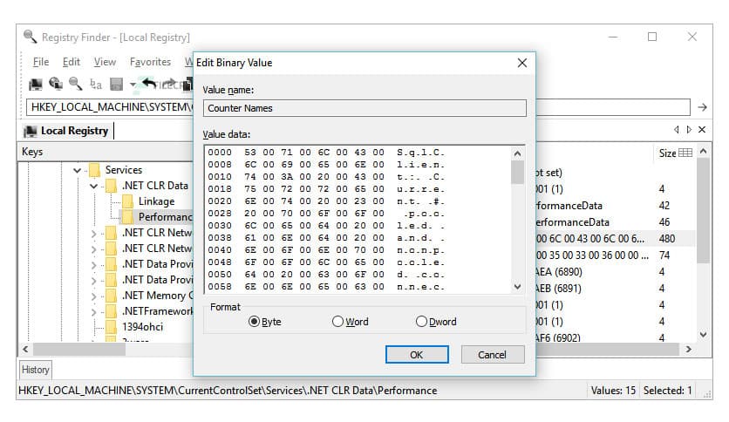The height and width of the screenshot is (422, 729).
Task: Collapse the .NET CLR Data tree node
Action: [94, 187]
